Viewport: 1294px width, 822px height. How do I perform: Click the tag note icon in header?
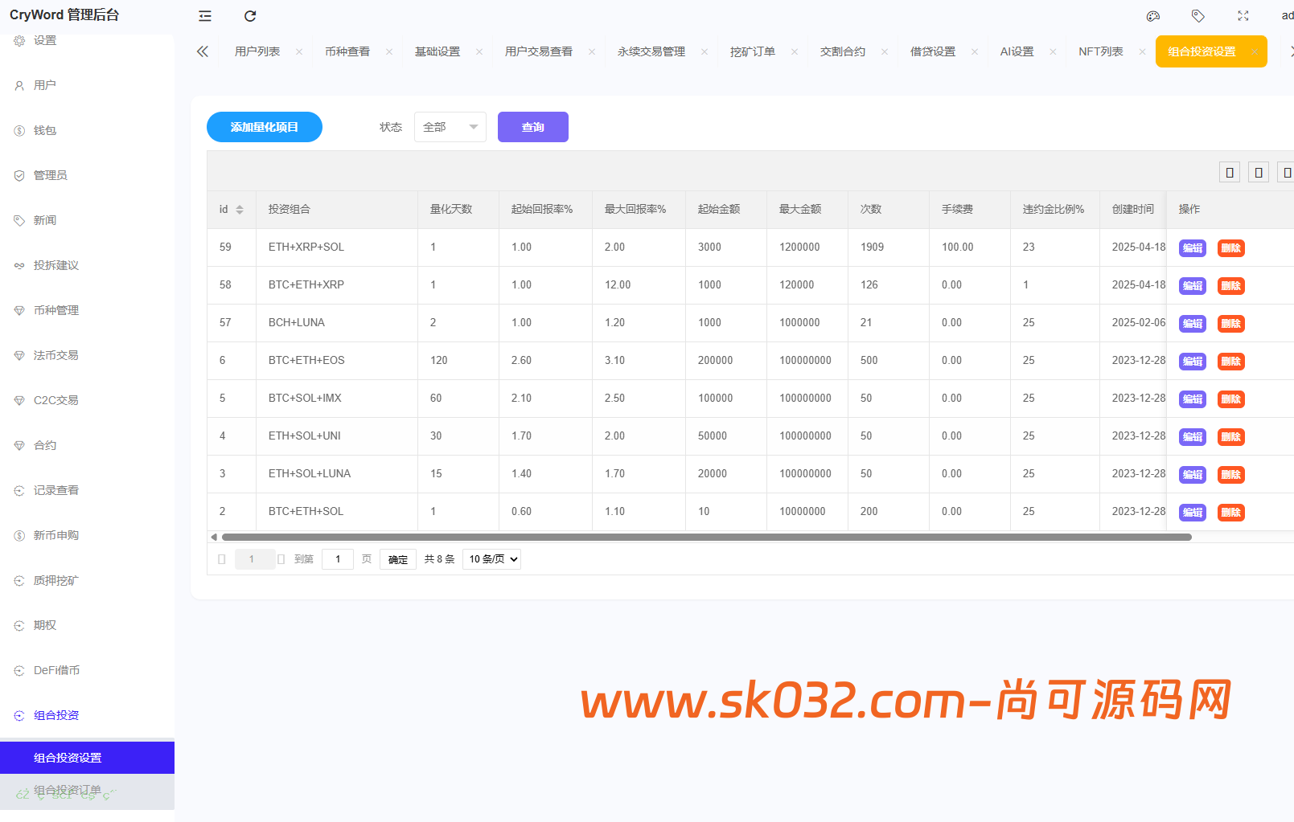(1198, 16)
